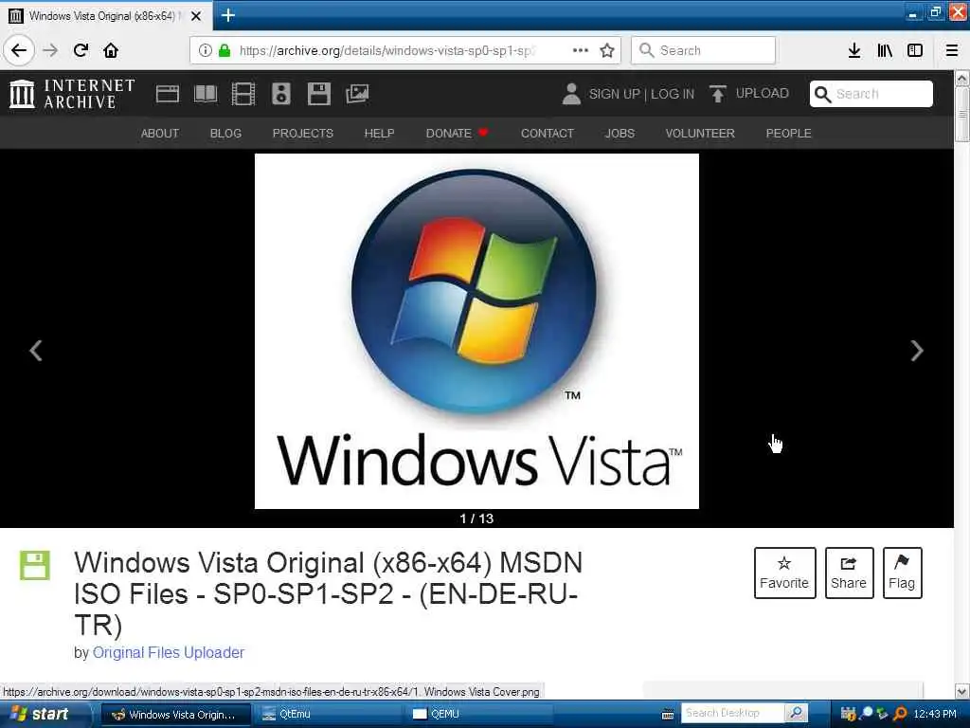Viewport: 970px width, 728px height.
Task: Open the VOLUNTEER menu item
Action: [x=700, y=133]
